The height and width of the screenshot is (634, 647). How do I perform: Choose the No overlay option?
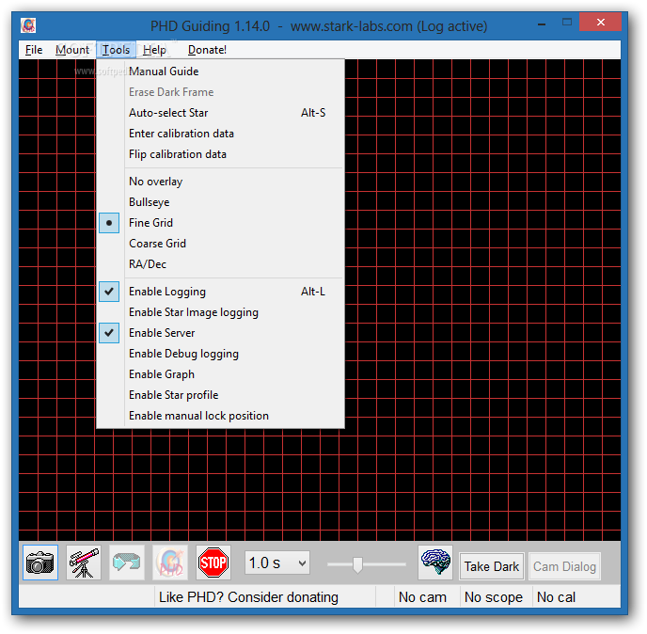tap(221, 182)
